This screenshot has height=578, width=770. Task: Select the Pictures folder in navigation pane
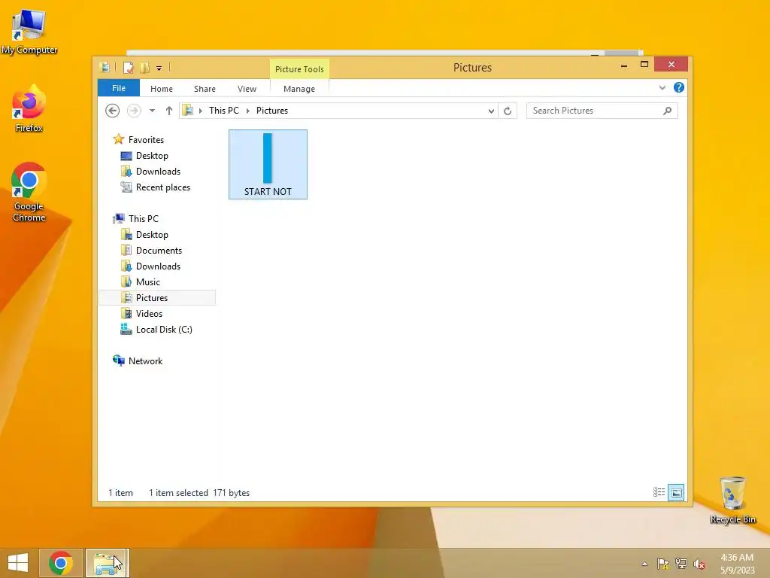tap(157, 298)
